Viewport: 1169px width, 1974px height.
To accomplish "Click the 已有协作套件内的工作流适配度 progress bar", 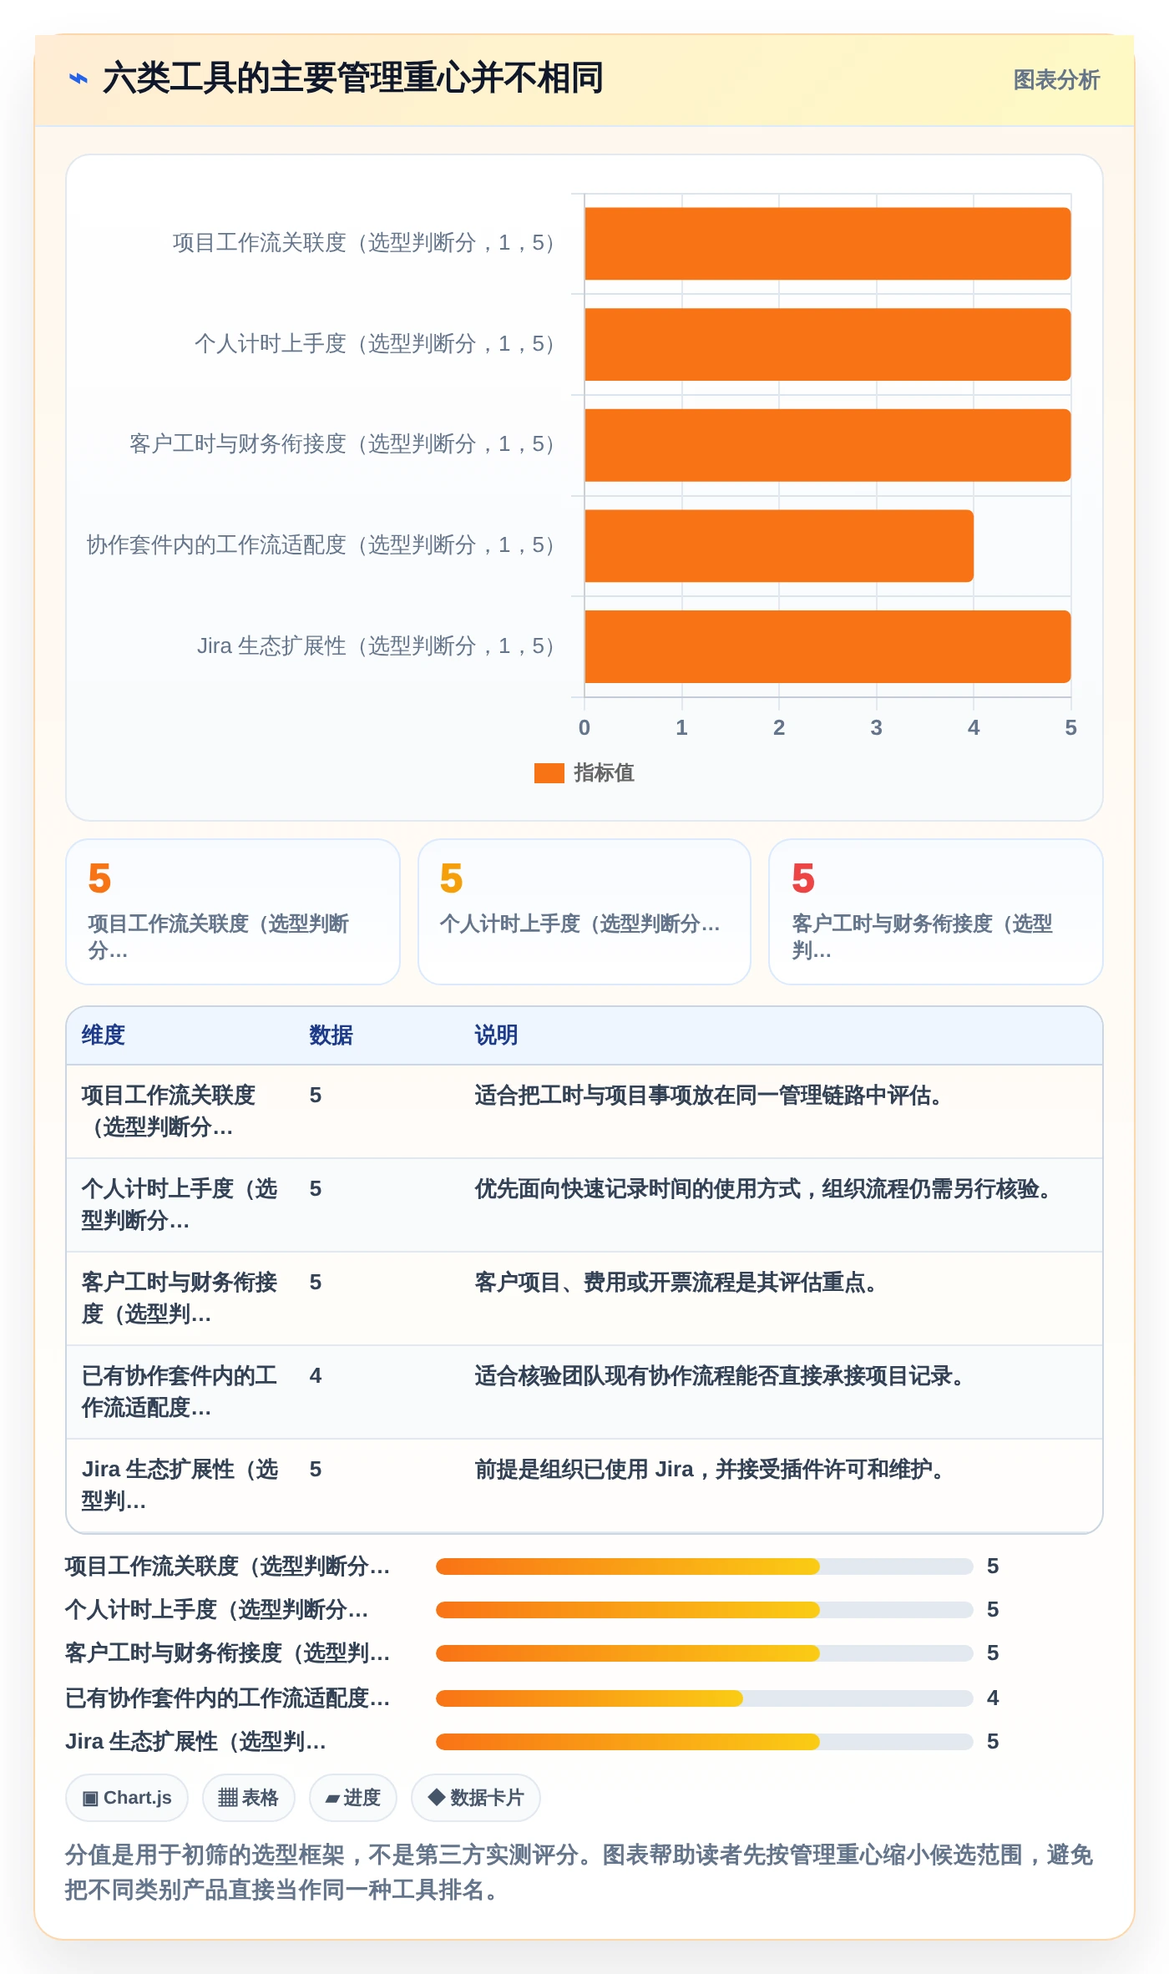I will (704, 1698).
